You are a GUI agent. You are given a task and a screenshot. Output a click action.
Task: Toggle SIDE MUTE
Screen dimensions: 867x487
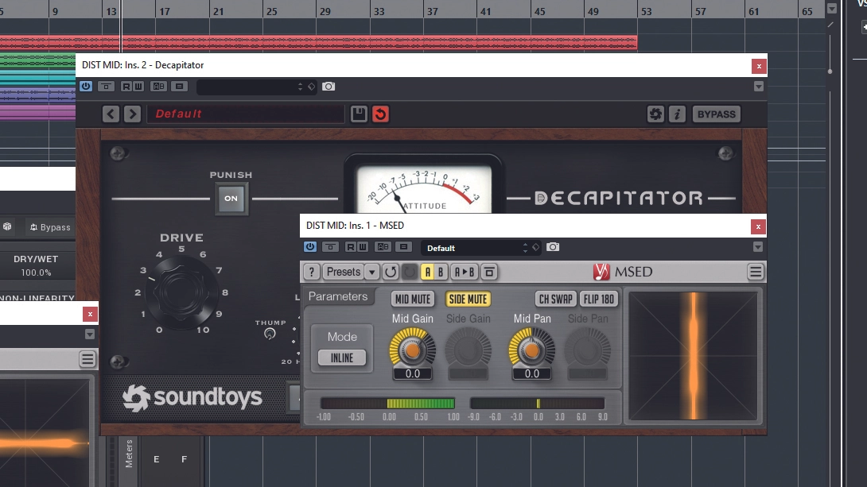[468, 300]
